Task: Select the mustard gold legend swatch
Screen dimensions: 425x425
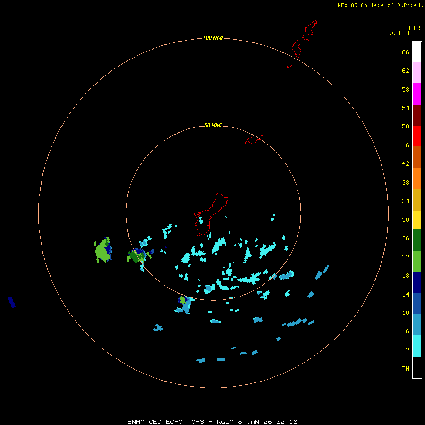Action: pyautogui.click(x=417, y=200)
